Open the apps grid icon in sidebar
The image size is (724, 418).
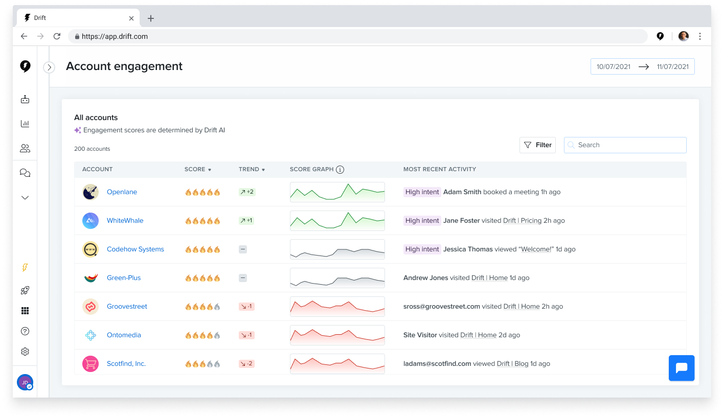(25, 311)
